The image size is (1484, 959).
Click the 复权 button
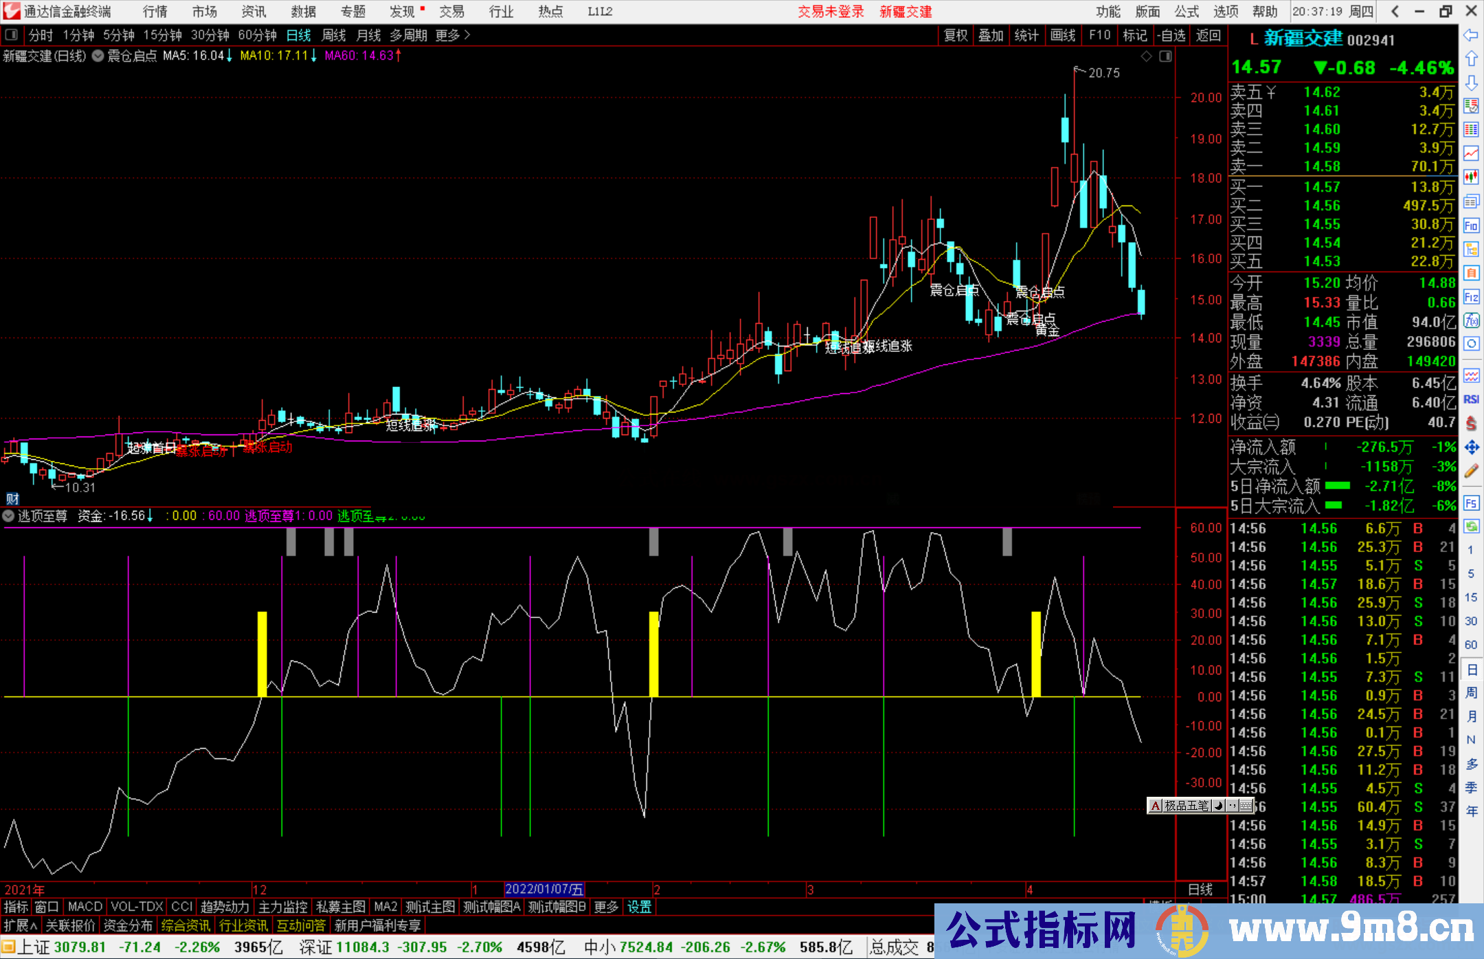click(955, 35)
